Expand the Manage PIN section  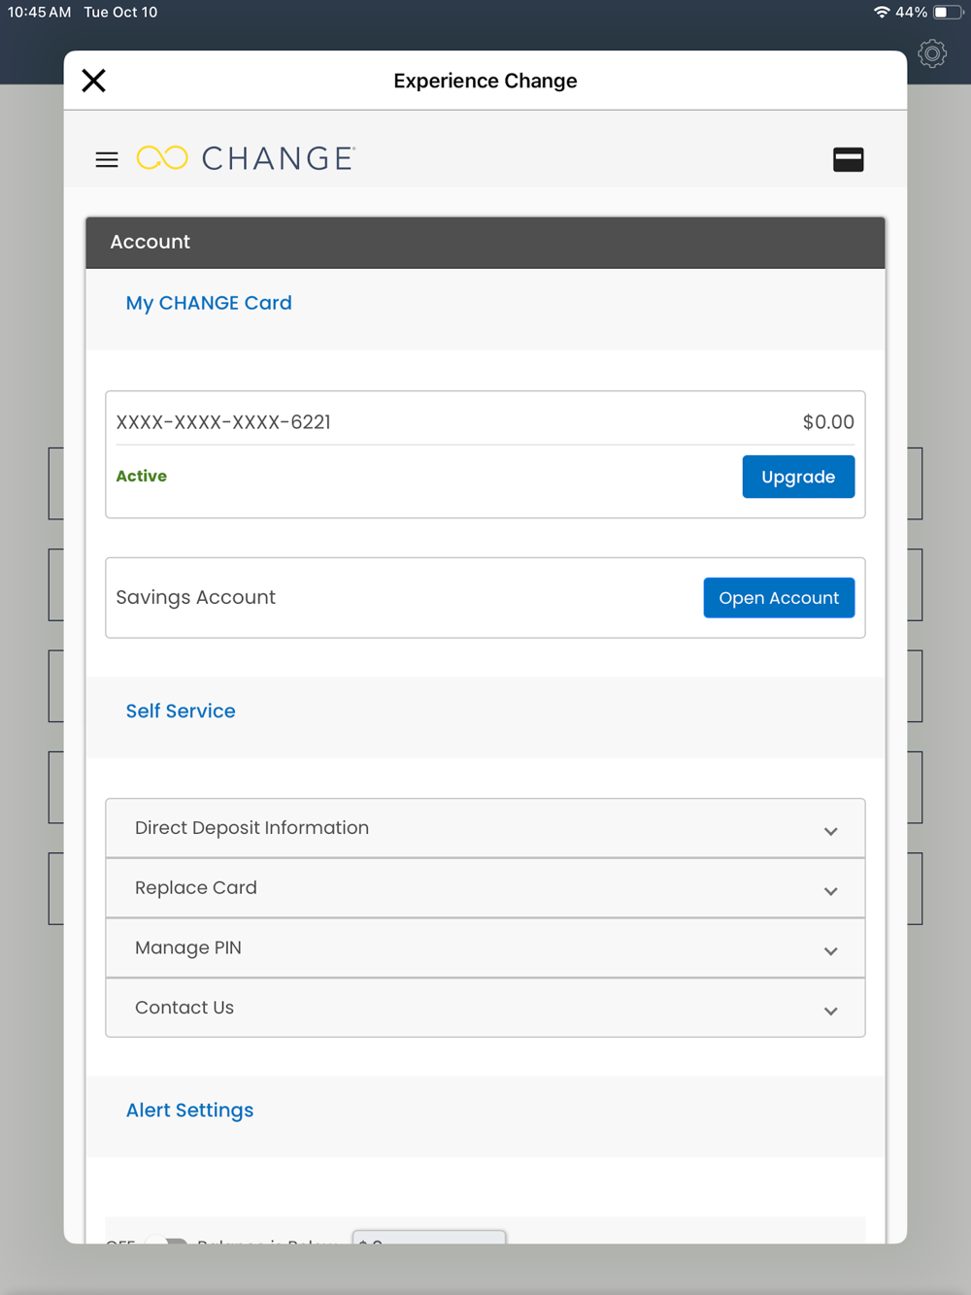(485, 948)
